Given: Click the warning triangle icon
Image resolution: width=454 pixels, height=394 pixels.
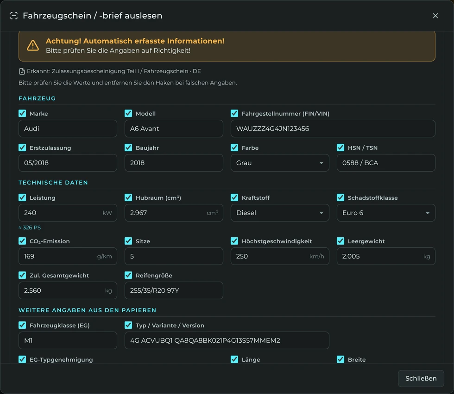Looking at the screenshot, I should click(33, 45).
